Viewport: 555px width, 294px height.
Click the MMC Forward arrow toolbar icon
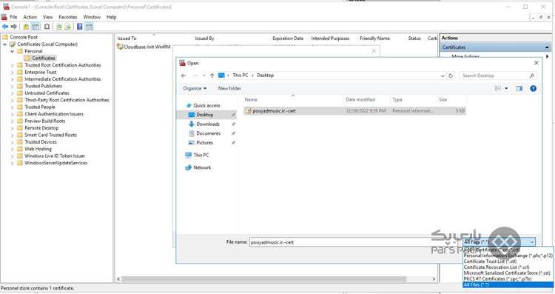tap(14, 27)
